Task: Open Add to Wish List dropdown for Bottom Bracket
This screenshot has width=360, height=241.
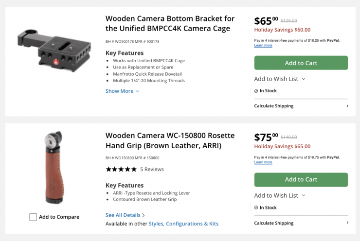Action: pos(280,79)
